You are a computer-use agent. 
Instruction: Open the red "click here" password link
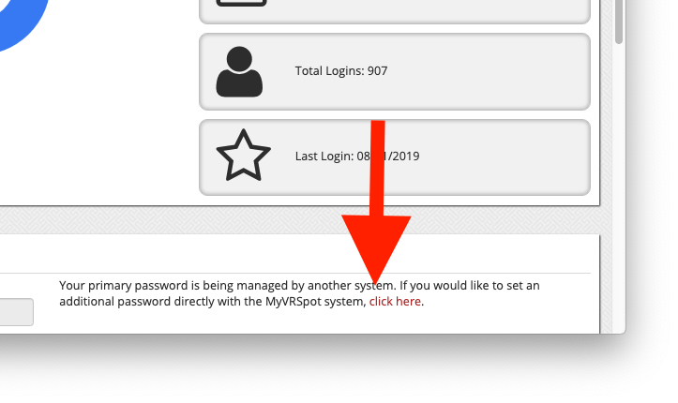pyautogui.click(x=395, y=302)
